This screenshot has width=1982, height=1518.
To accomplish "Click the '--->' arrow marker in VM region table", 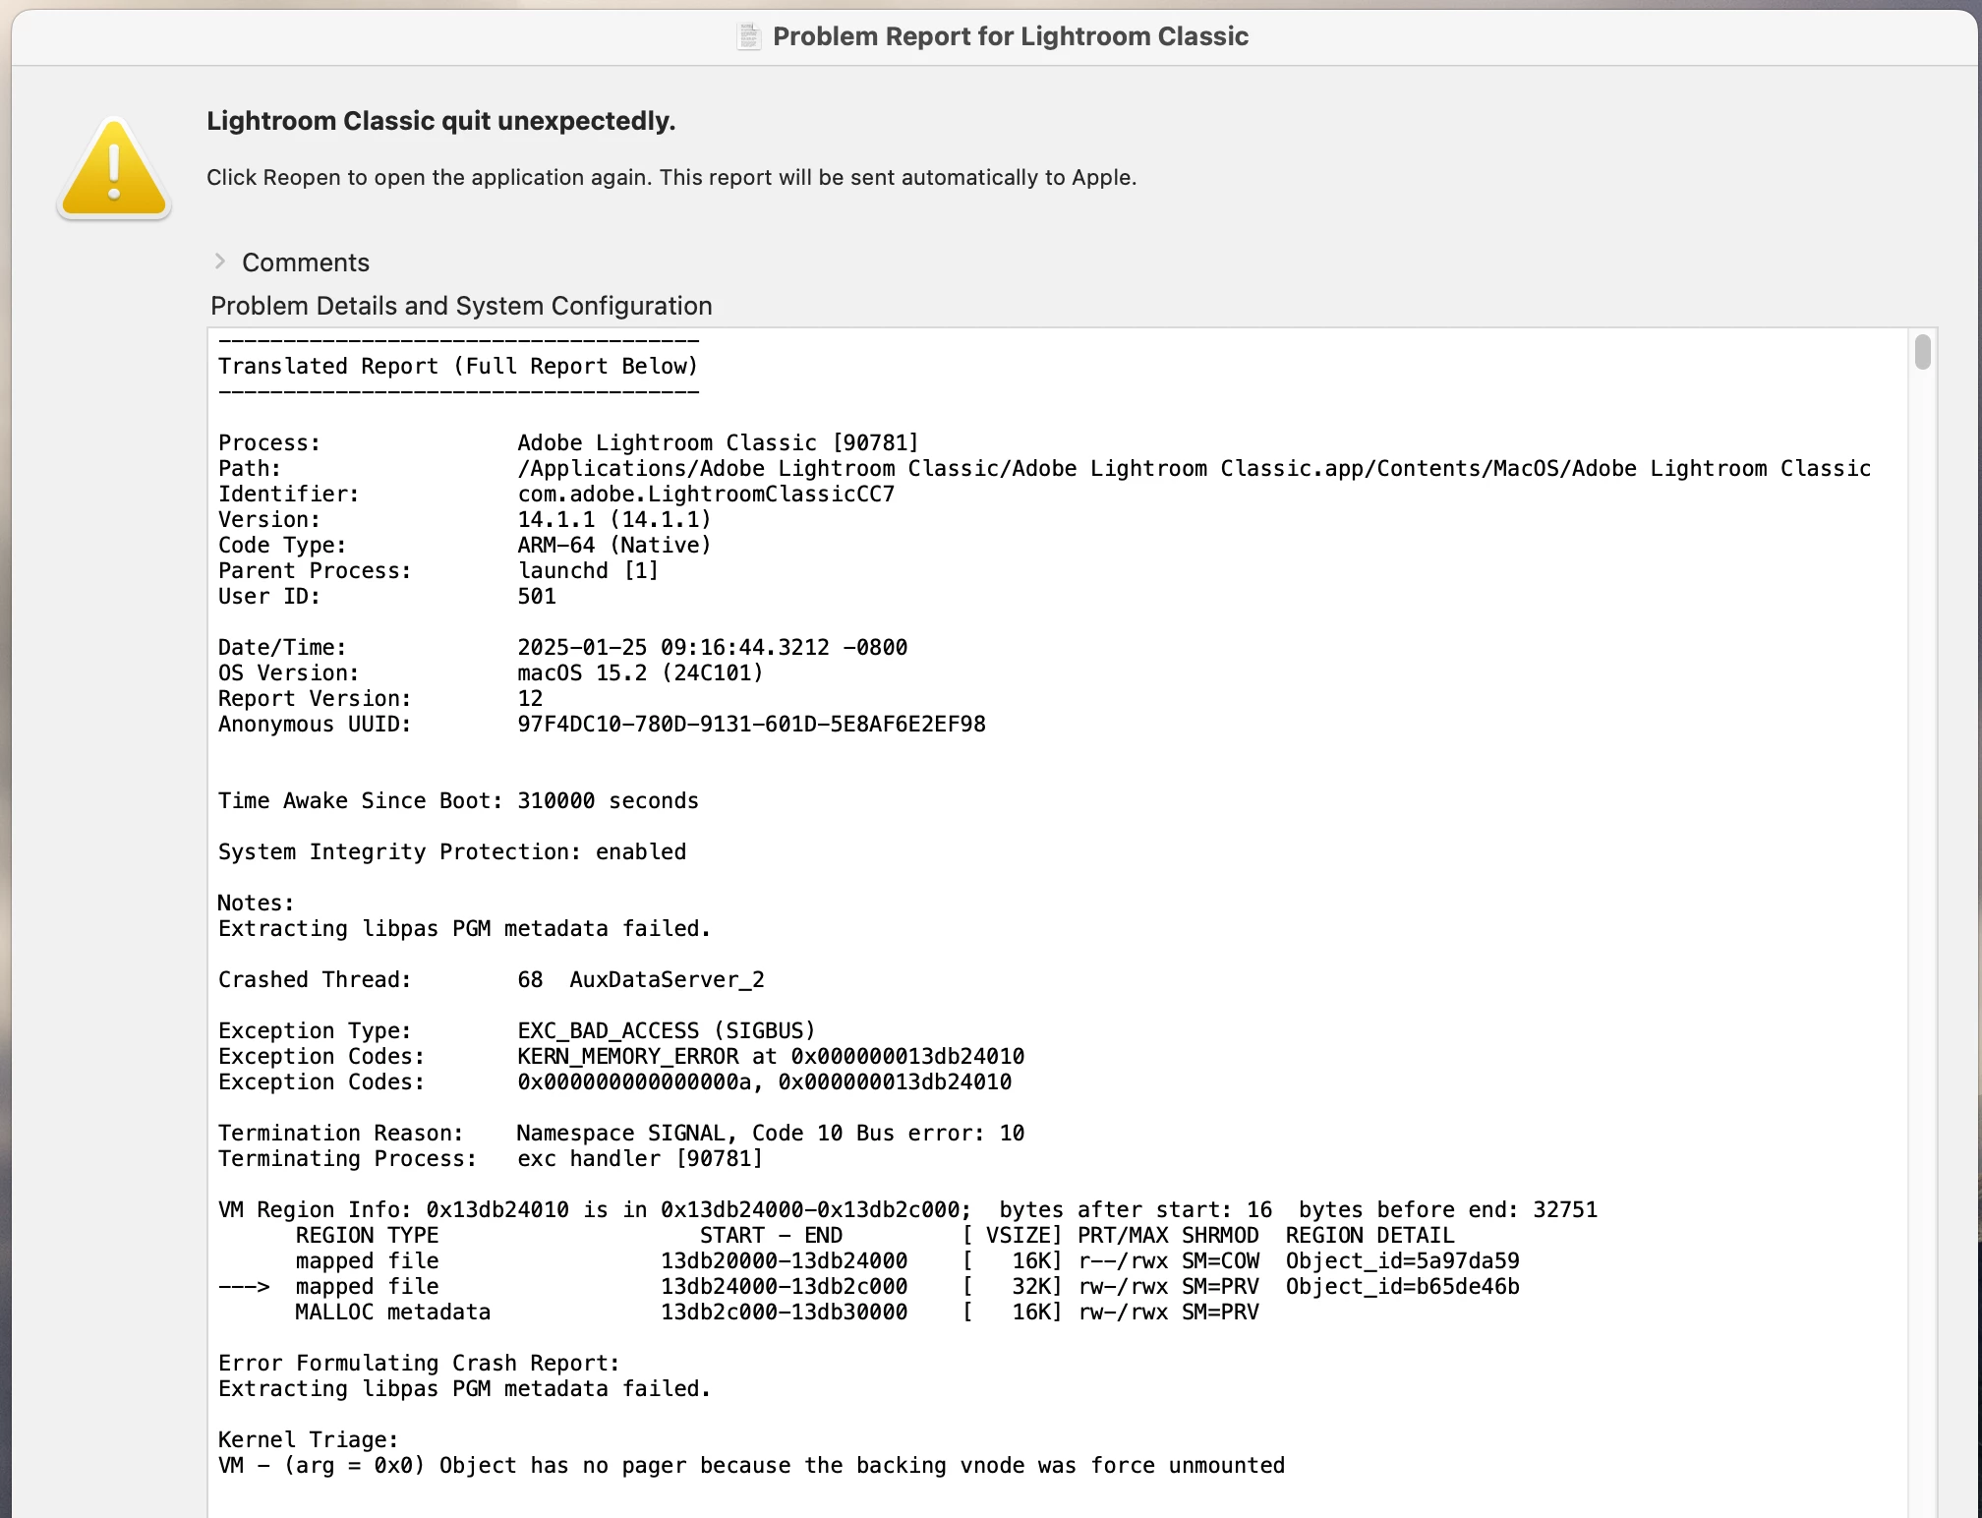I will 244,1287.
